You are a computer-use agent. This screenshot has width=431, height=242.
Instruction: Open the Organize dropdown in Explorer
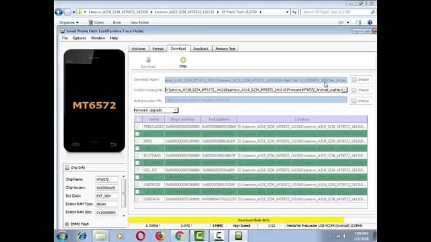[69, 22]
